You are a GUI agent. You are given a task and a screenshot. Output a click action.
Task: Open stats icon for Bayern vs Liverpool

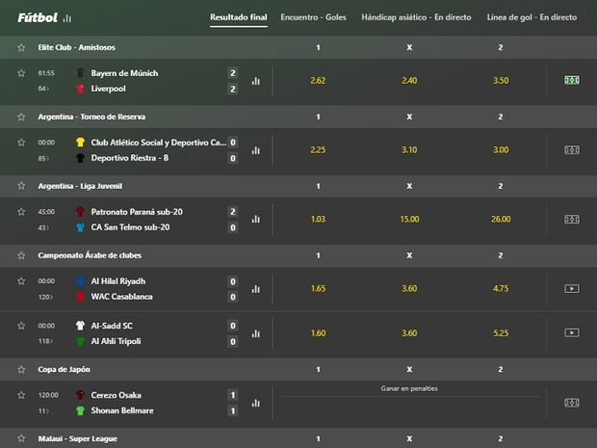point(256,81)
